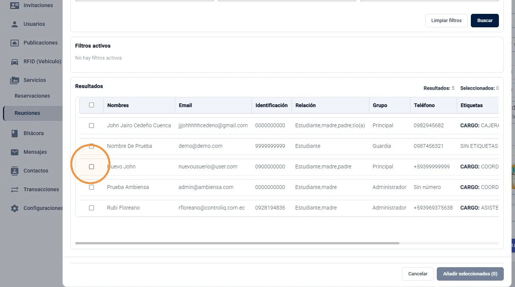Click email admin@ambiensa.com

206,187
